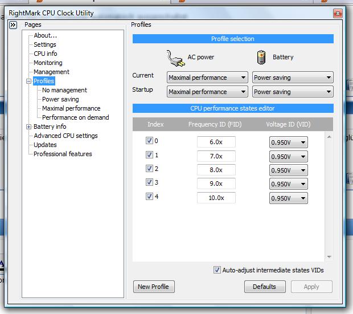Close the RightMark CPU Clock Utility window
The width and height of the screenshot is (353, 314).
point(338,14)
